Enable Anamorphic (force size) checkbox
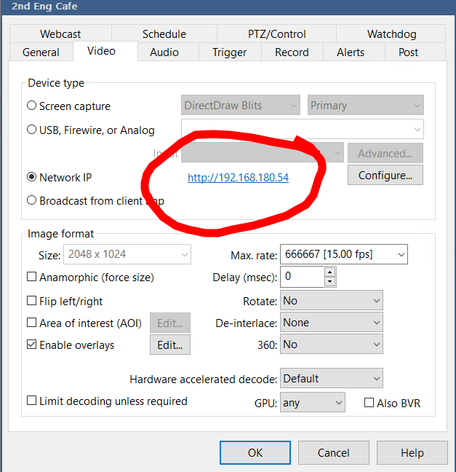Viewport: 456px width, 472px height. tap(32, 278)
